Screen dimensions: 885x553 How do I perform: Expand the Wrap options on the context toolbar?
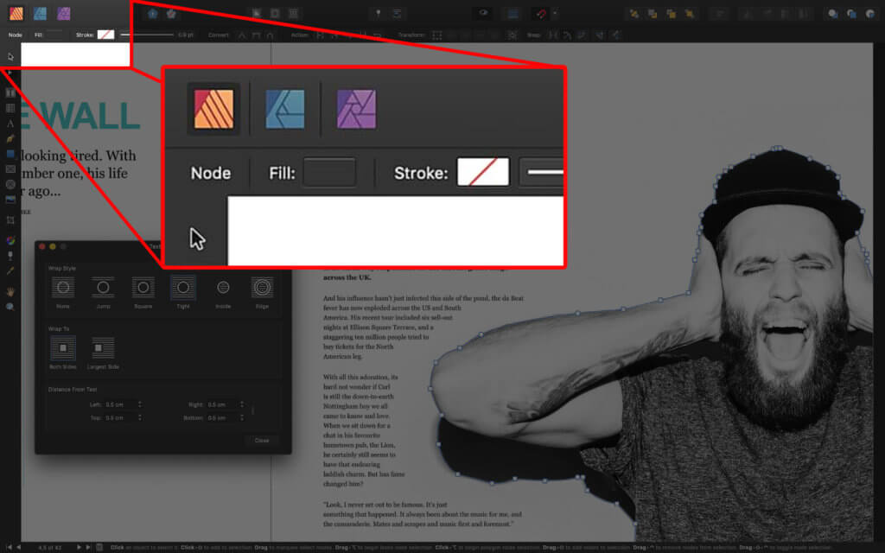pos(533,35)
